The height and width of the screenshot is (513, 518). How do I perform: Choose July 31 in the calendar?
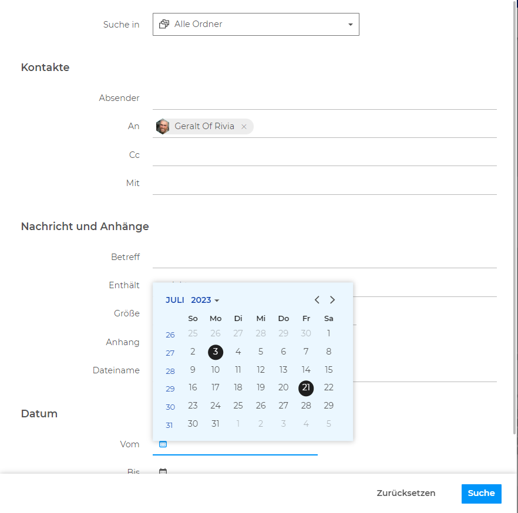(x=216, y=424)
